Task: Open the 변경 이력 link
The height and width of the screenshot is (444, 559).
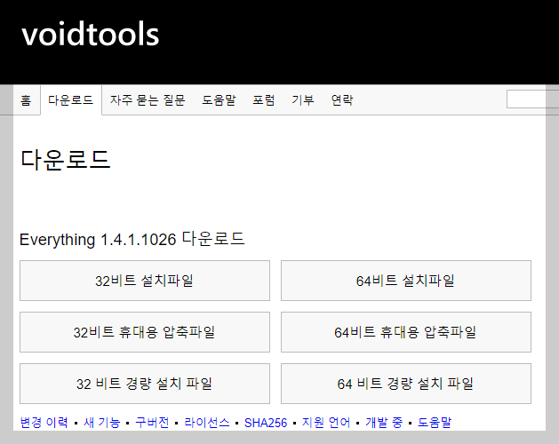Action: pyautogui.click(x=44, y=423)
